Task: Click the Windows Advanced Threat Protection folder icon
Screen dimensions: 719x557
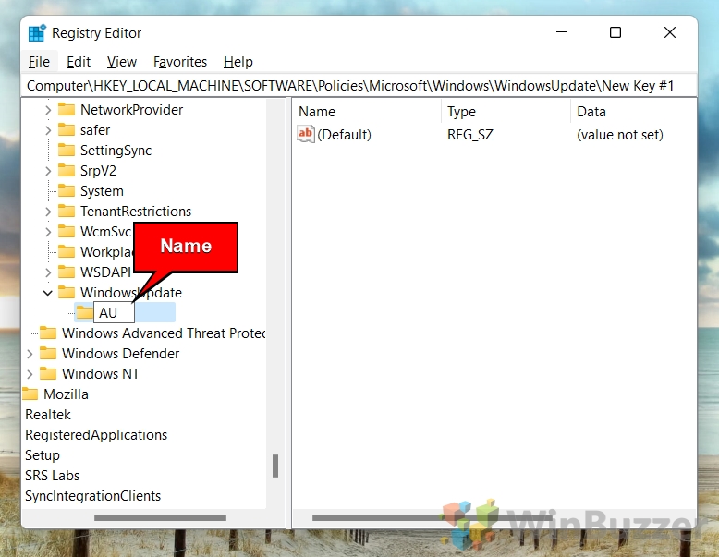Action: pyautogui.click(x=48, y=333)
